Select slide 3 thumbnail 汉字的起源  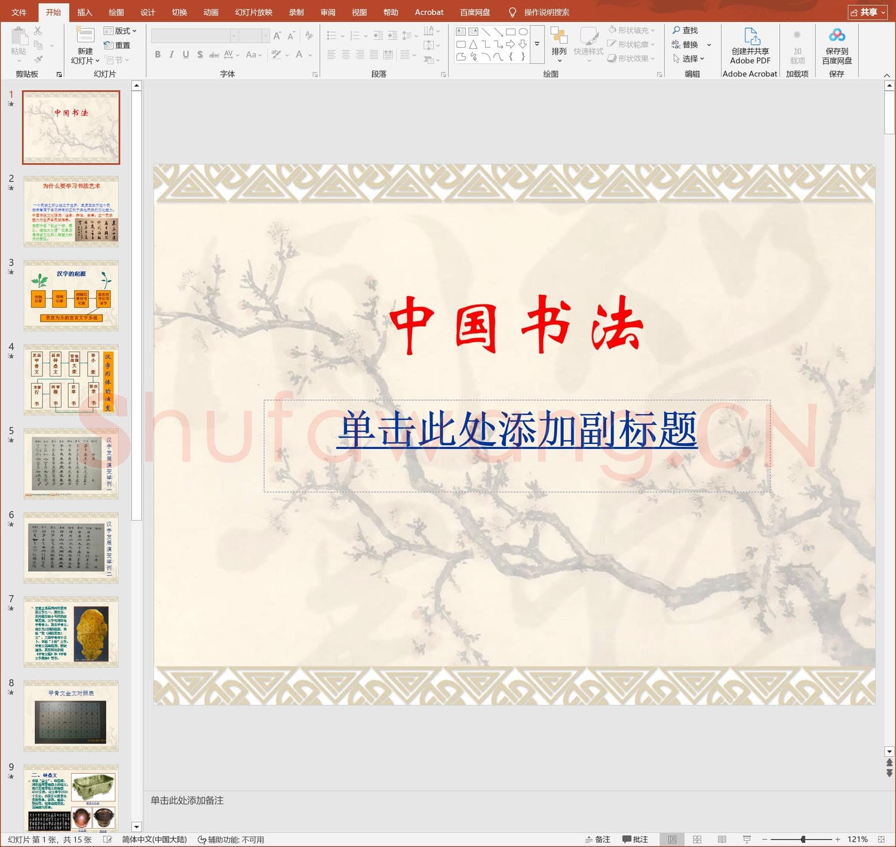pos(71,295)
